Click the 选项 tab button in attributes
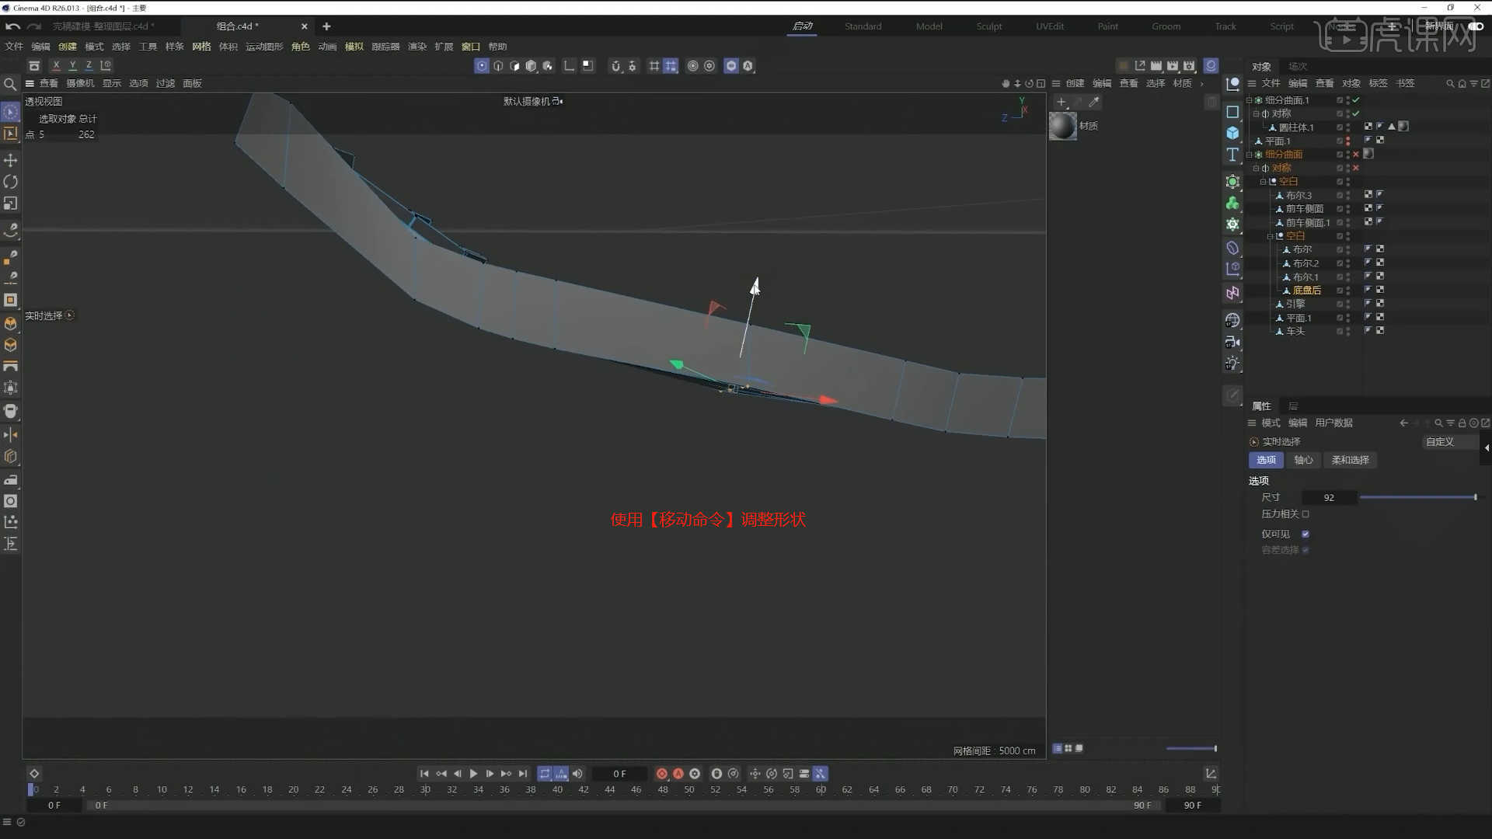 pos(1266,461)
